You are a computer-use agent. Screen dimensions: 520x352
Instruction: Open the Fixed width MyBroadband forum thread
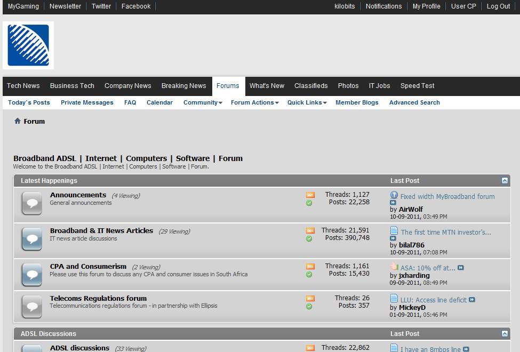tap(447, 196)
